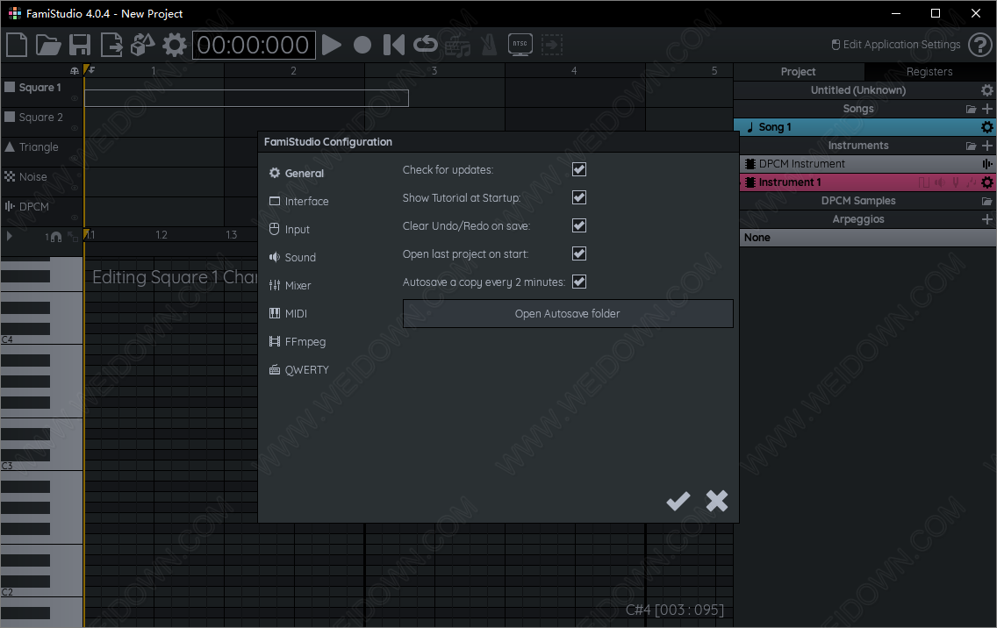Screen dimensions: 997x628
Task: Cancel configuration with the X button
Action: (x=716, y=501)
